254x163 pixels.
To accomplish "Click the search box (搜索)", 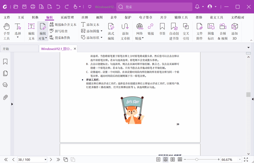I will [x=154, y=7].
